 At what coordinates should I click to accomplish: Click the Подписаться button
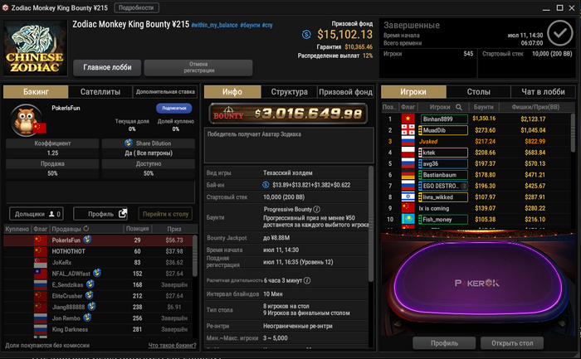pyautogui.click(x=174, y=108)
